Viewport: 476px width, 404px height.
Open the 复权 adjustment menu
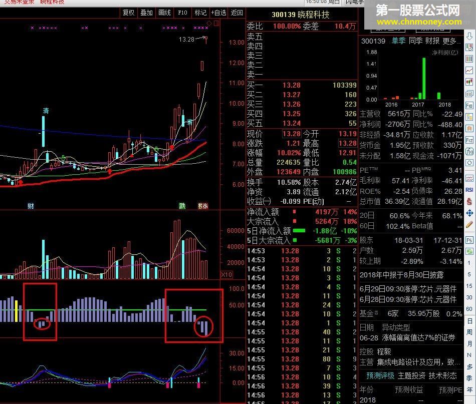tap(128, 13)
